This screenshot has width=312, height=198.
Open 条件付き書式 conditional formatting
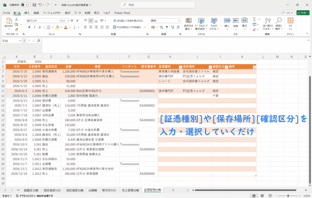(x=188, y=23)
